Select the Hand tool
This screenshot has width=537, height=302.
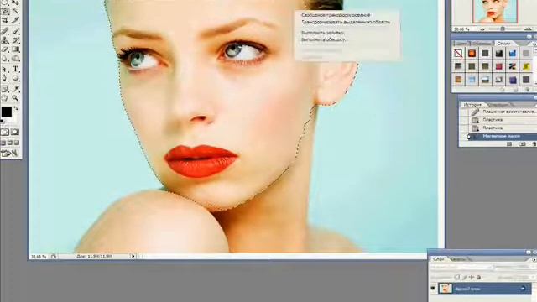[5, 98]
